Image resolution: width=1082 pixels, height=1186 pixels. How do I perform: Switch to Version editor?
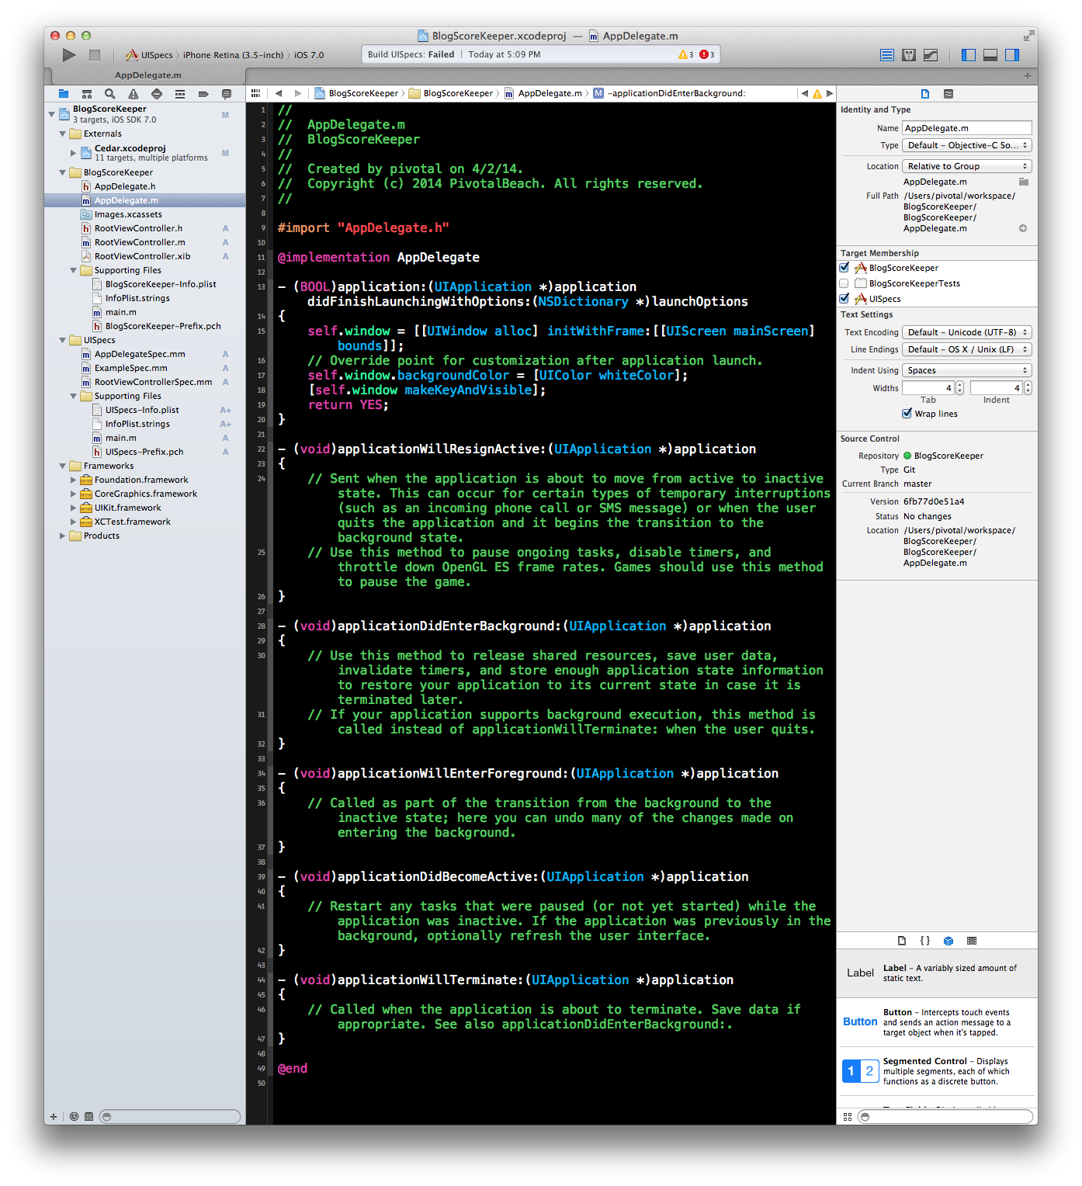point(931,55)
